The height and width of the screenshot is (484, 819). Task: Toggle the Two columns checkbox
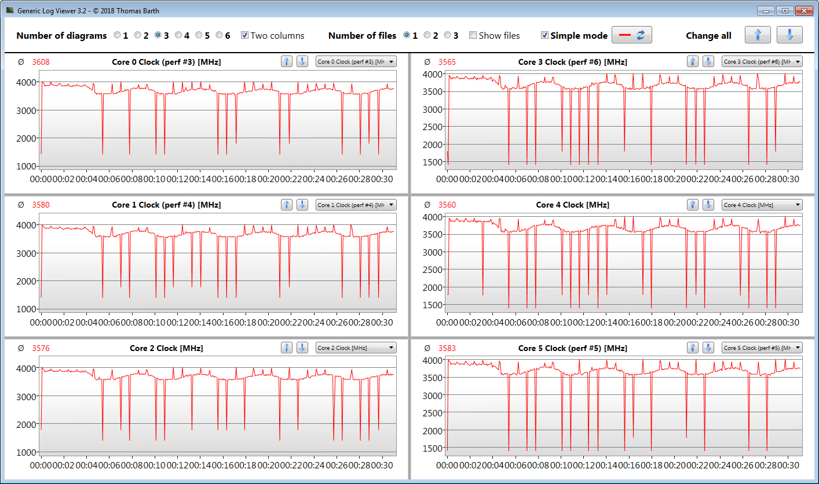[244, 35]
